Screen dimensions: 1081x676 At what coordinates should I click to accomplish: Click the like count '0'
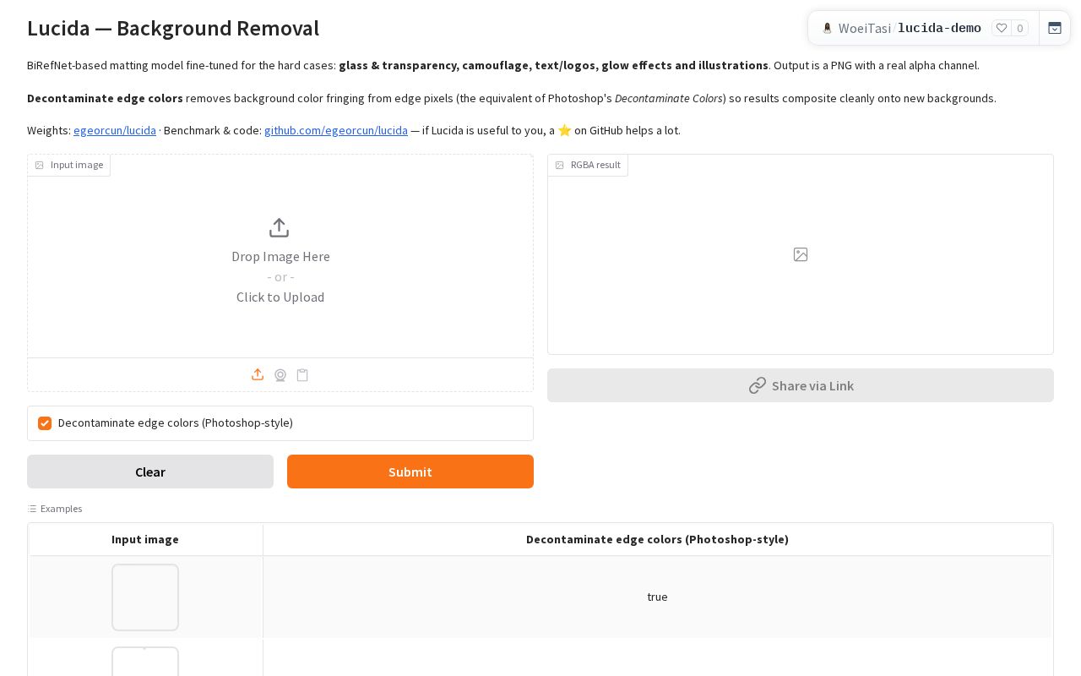point(1019,28)
